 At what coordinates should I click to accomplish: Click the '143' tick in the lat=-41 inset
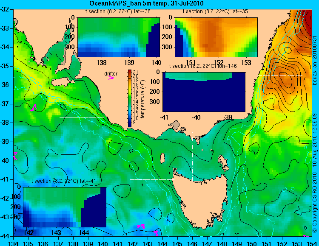56,232
